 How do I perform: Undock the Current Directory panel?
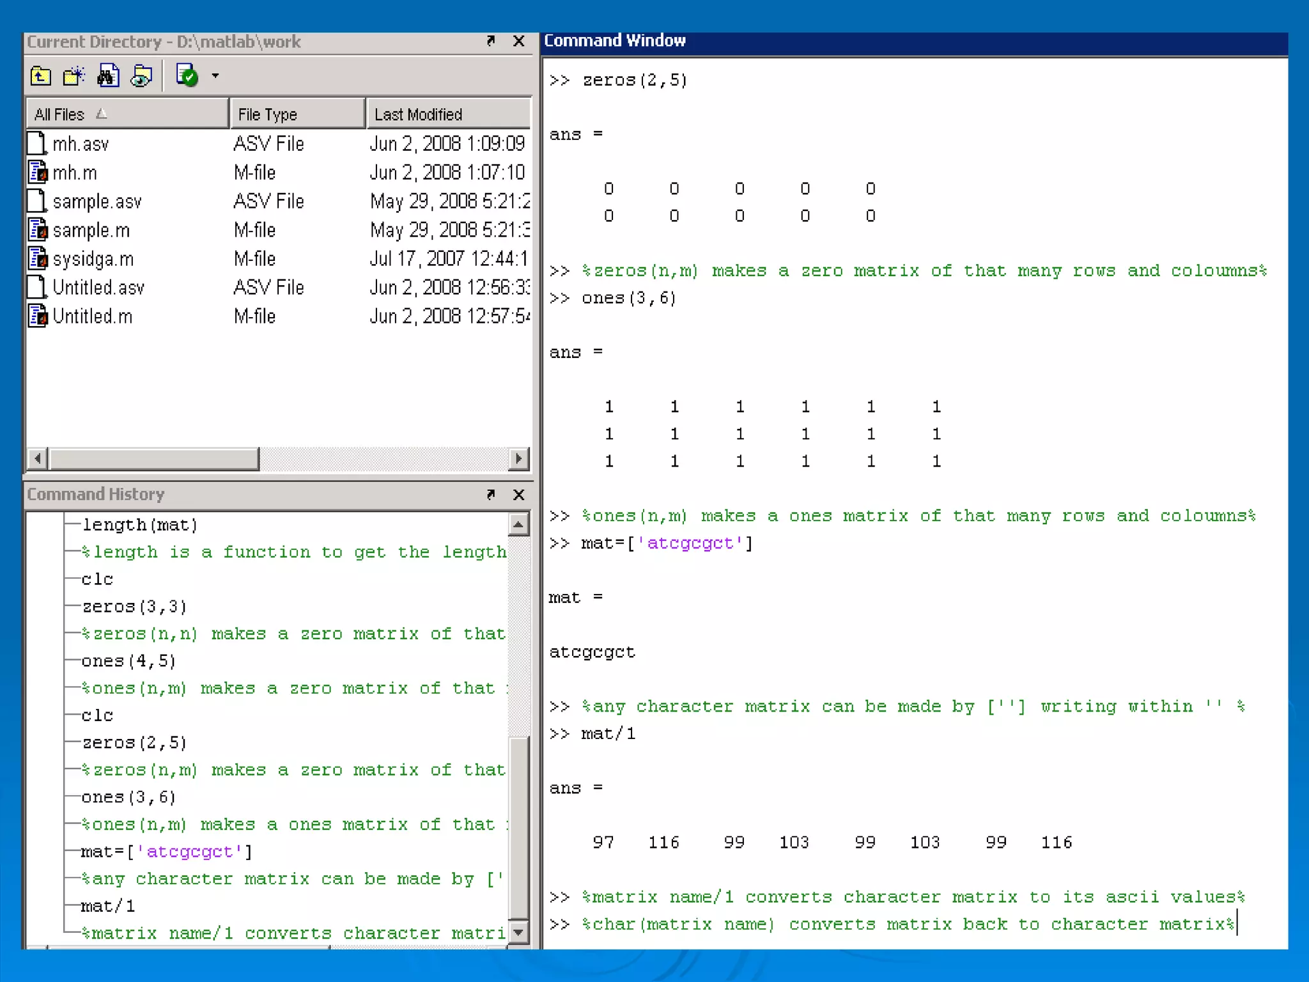(x=491, y=42)
